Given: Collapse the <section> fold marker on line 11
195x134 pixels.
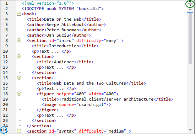Looking at the screenshot, I should point(19,57).
